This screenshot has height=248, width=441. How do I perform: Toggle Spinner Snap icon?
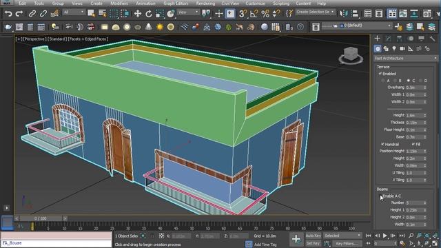point(276,13)
